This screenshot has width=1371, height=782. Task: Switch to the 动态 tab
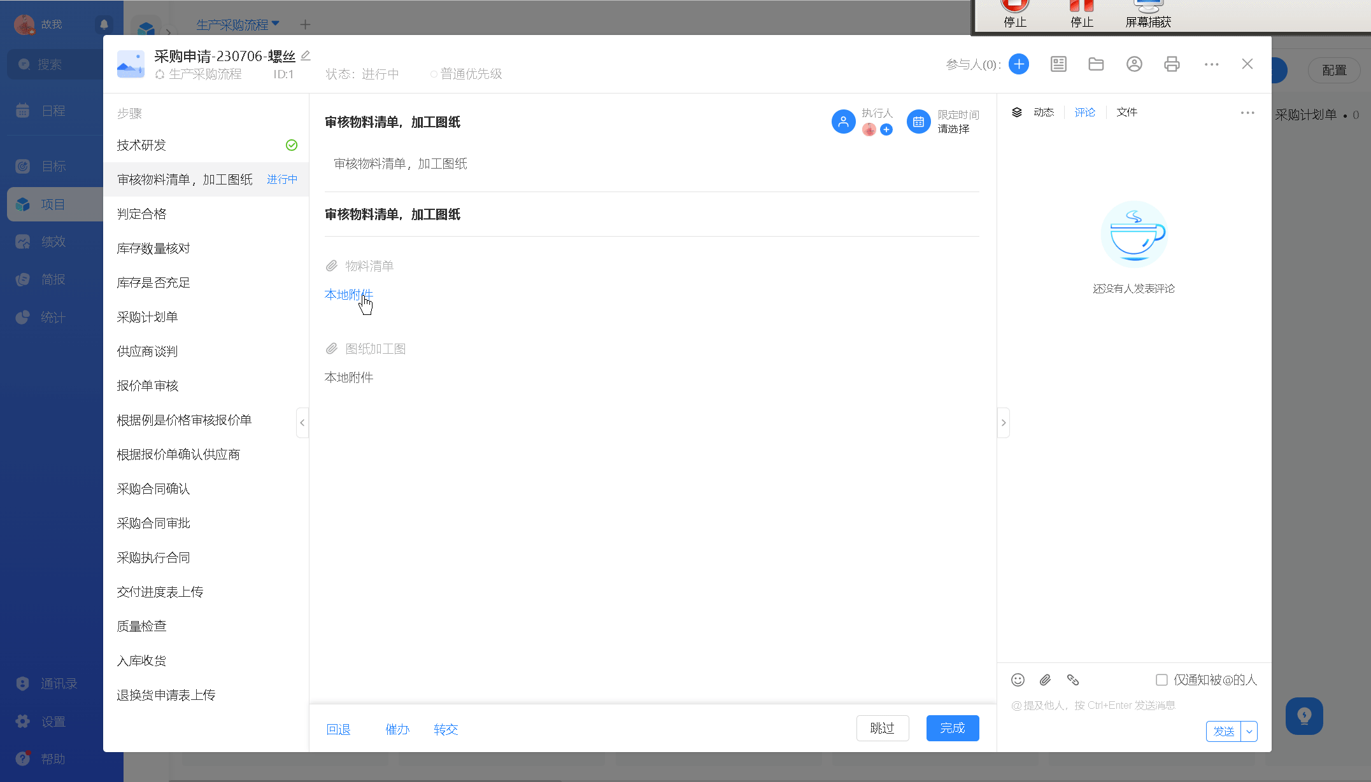(1043, 112)
